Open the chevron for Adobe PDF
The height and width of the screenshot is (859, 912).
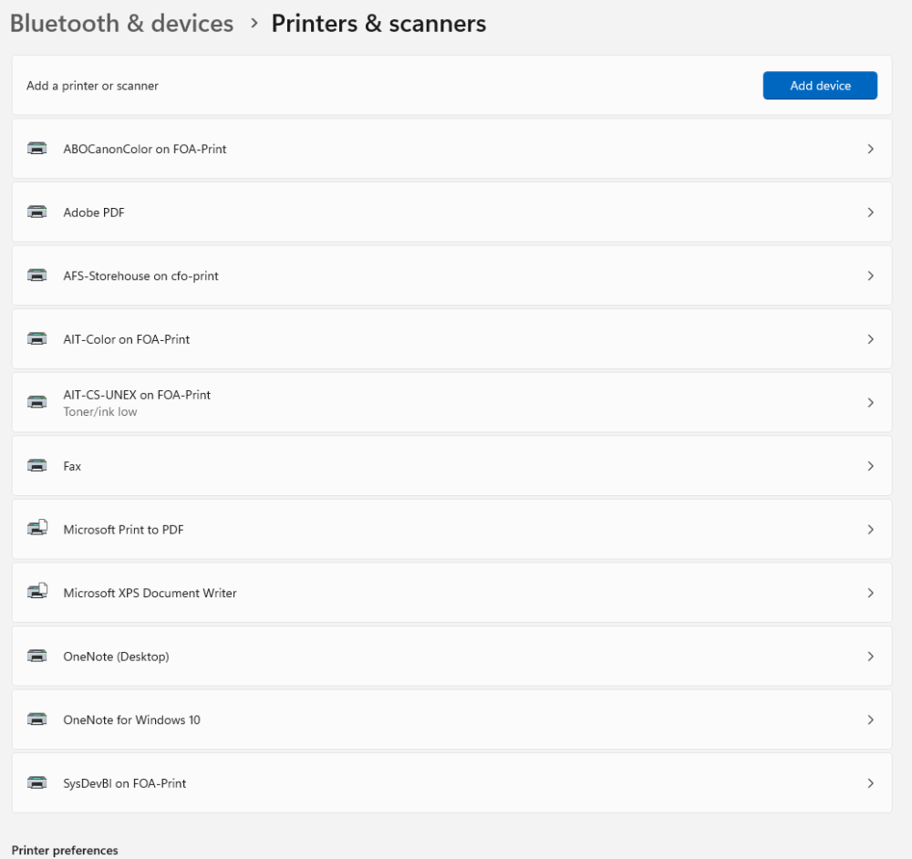tap(870, 212)
